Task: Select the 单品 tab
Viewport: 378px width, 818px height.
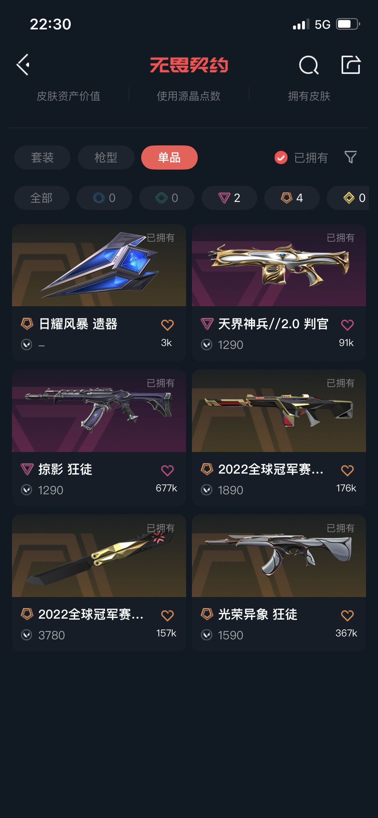Action: pos(169,158)
